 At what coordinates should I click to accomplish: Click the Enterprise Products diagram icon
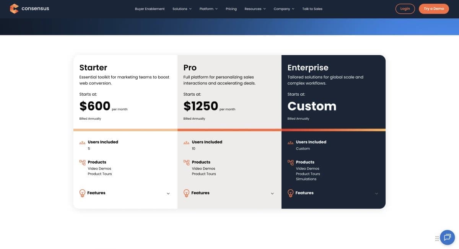click(290, 162)
